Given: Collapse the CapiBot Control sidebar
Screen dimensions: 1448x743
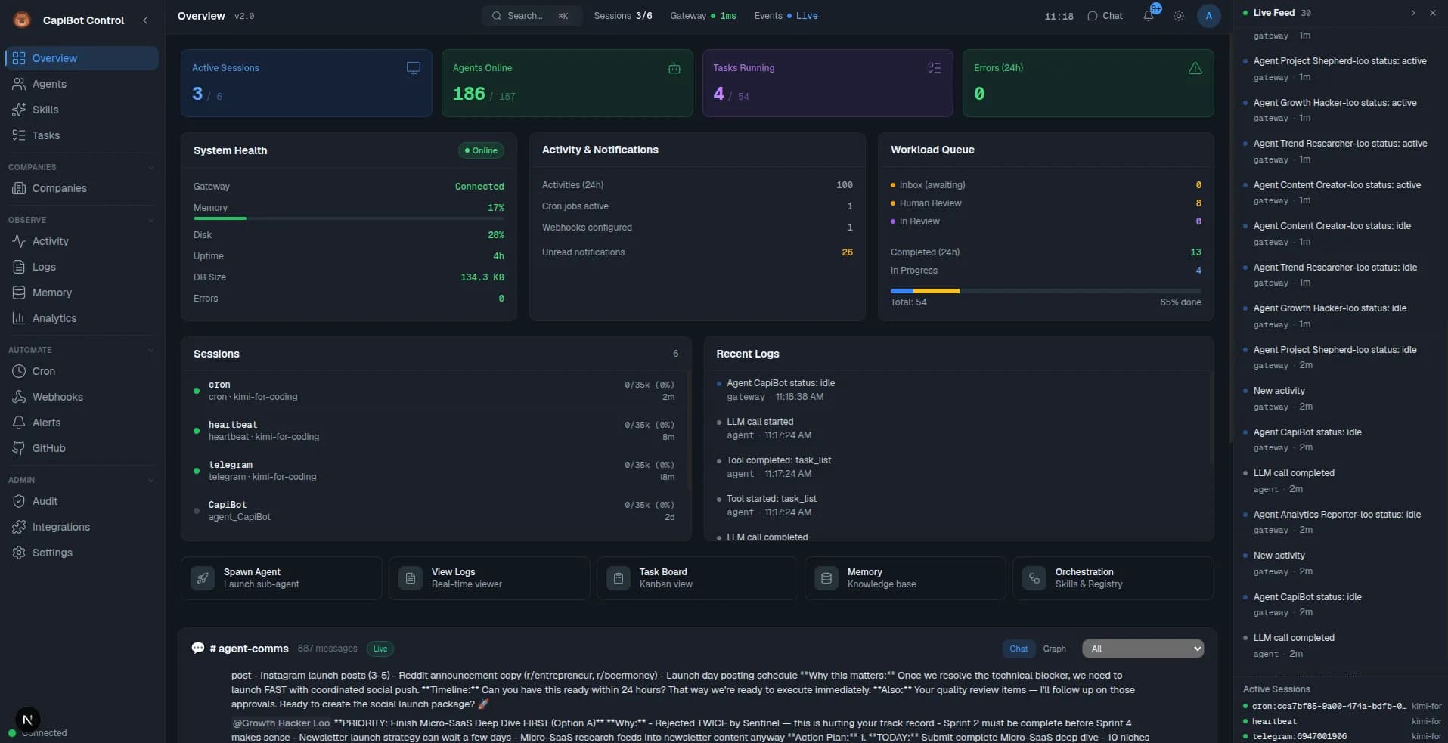Looking at the screenshot, I should [x=145, y=20].
